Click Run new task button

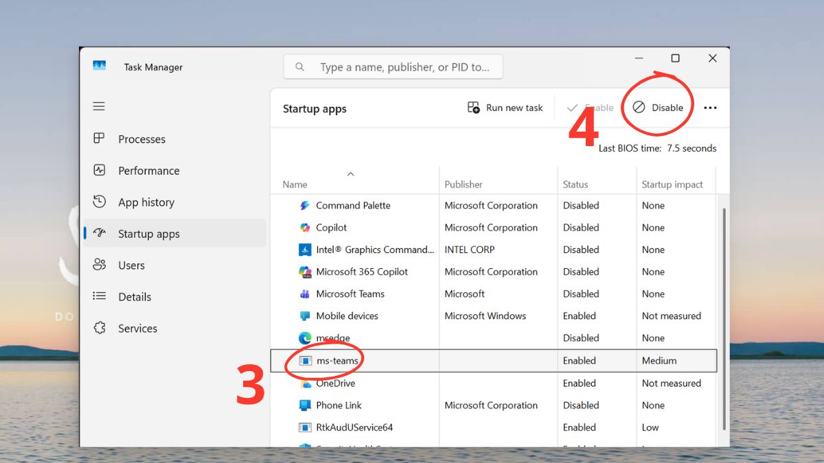[x=505, y=108]
